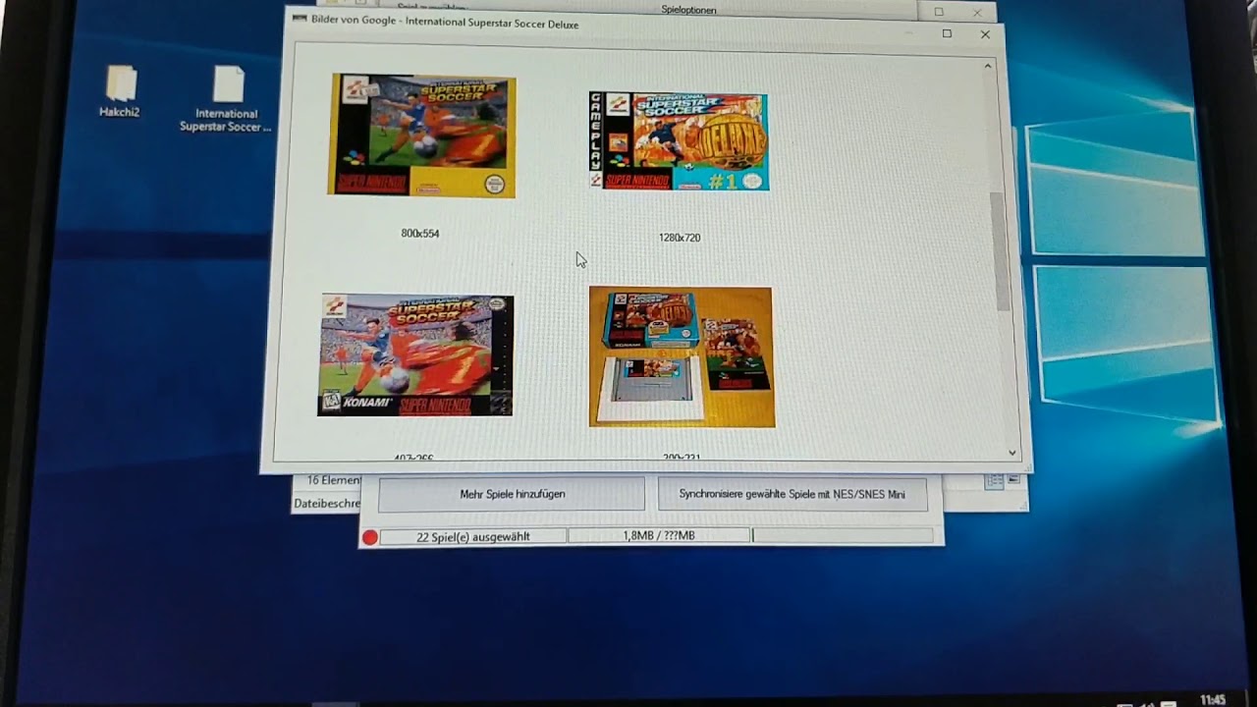
Task: Click the '1,8MB / ???MB' size readout
Action: coord(659,535)
